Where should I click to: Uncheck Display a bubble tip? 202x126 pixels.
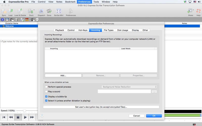46,97
